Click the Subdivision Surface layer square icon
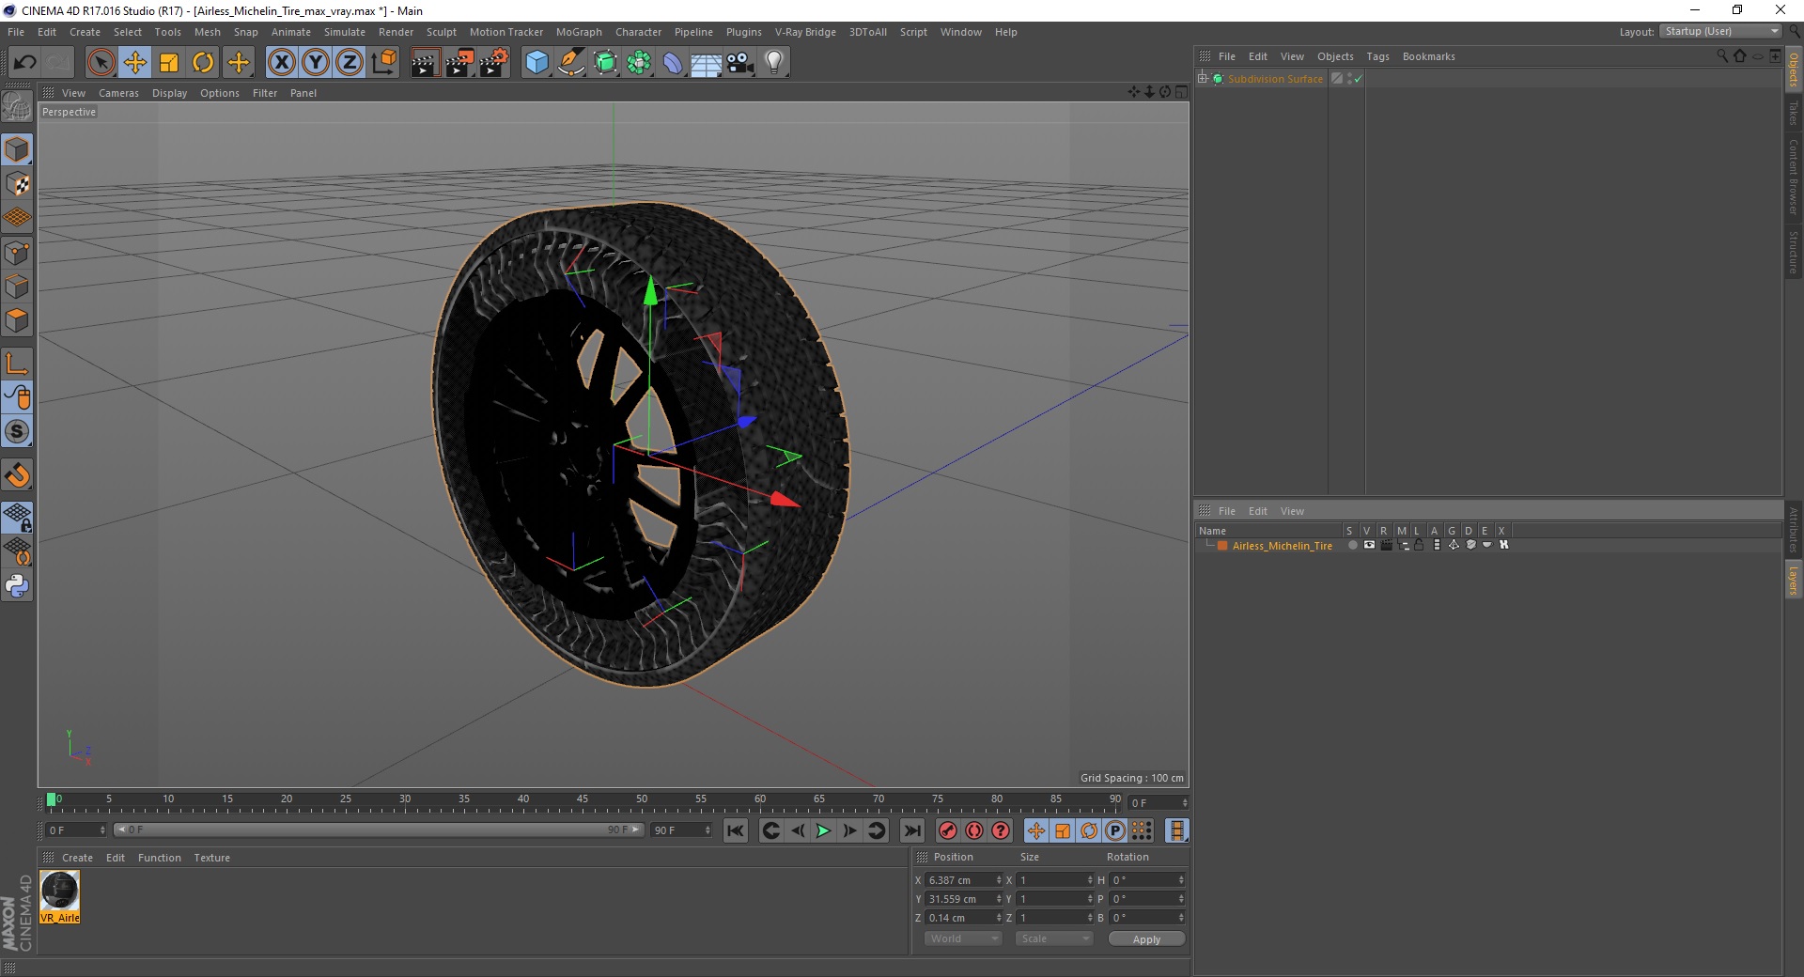 pyautogui.click(x=1337, y=79)
